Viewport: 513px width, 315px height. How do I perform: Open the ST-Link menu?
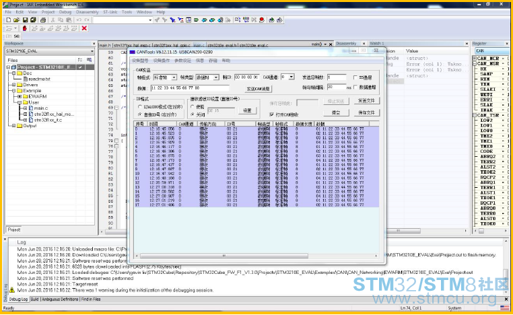pos(110,12)
